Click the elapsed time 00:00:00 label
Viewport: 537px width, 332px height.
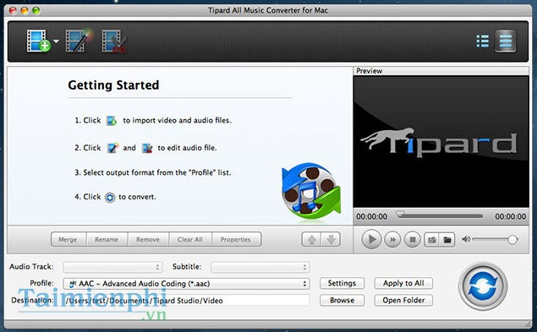[371, 216]
